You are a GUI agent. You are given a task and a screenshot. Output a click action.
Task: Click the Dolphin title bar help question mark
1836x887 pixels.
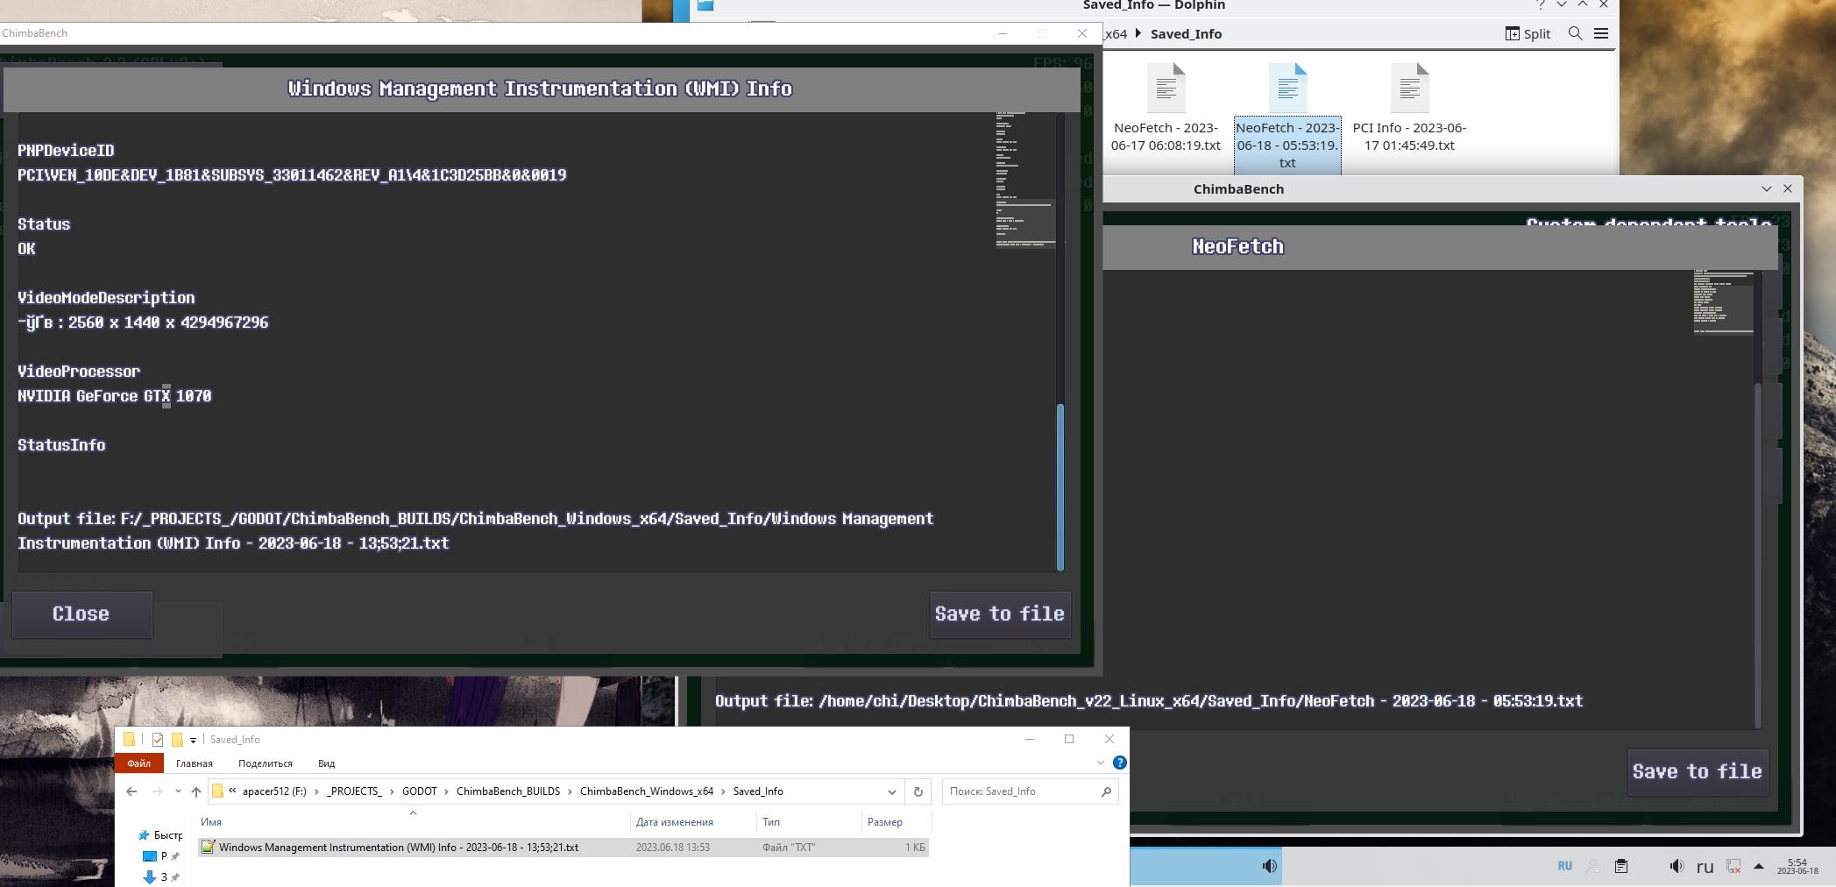point(1541,4)
